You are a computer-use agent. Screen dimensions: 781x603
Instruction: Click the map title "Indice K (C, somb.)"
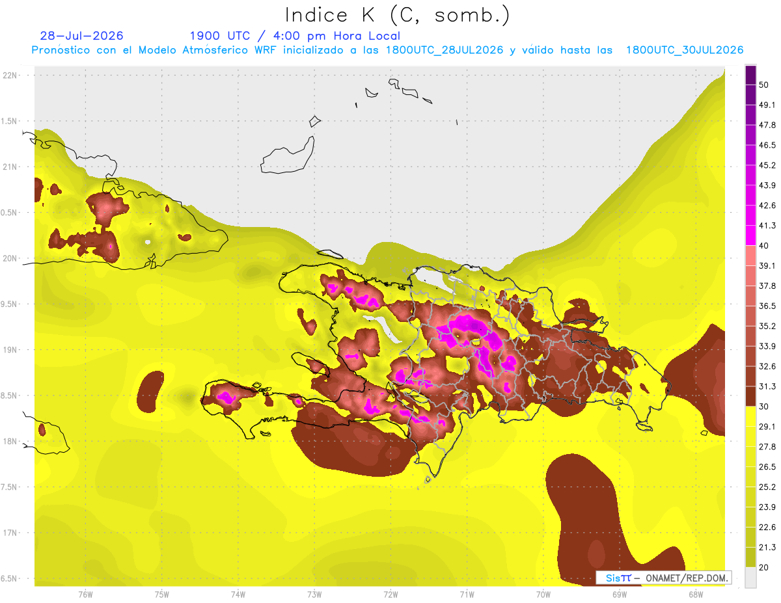[398, 14]
